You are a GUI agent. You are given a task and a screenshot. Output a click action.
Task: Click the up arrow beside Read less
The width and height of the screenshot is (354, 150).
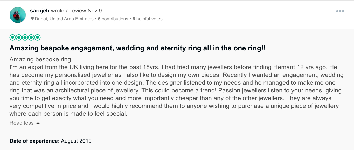click(38, 123)
